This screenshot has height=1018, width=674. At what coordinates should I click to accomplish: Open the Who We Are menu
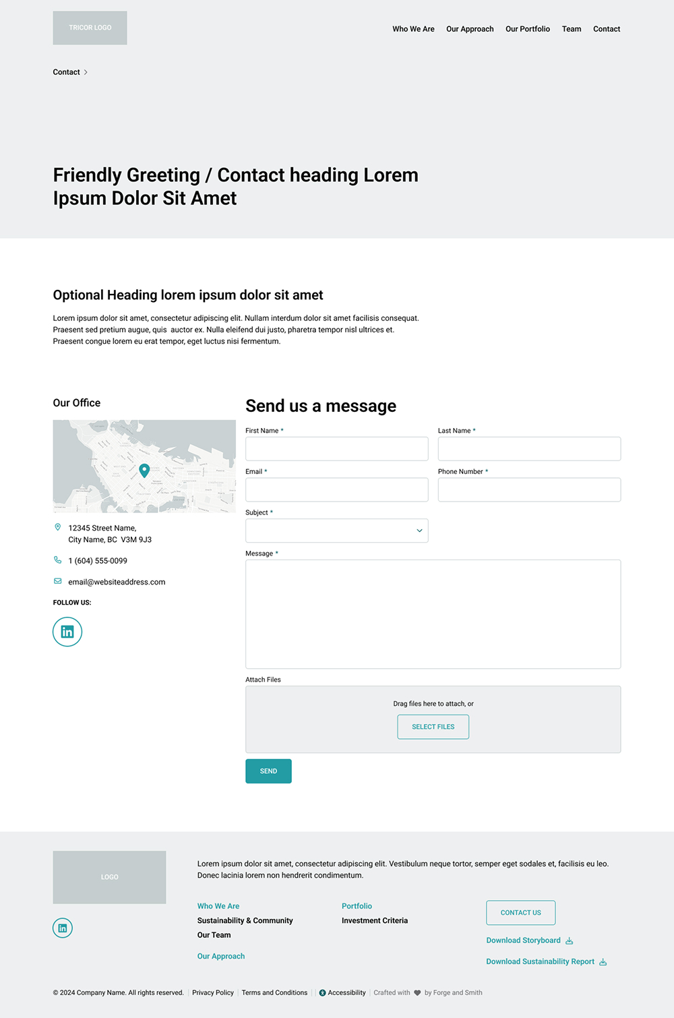point(413,29)
